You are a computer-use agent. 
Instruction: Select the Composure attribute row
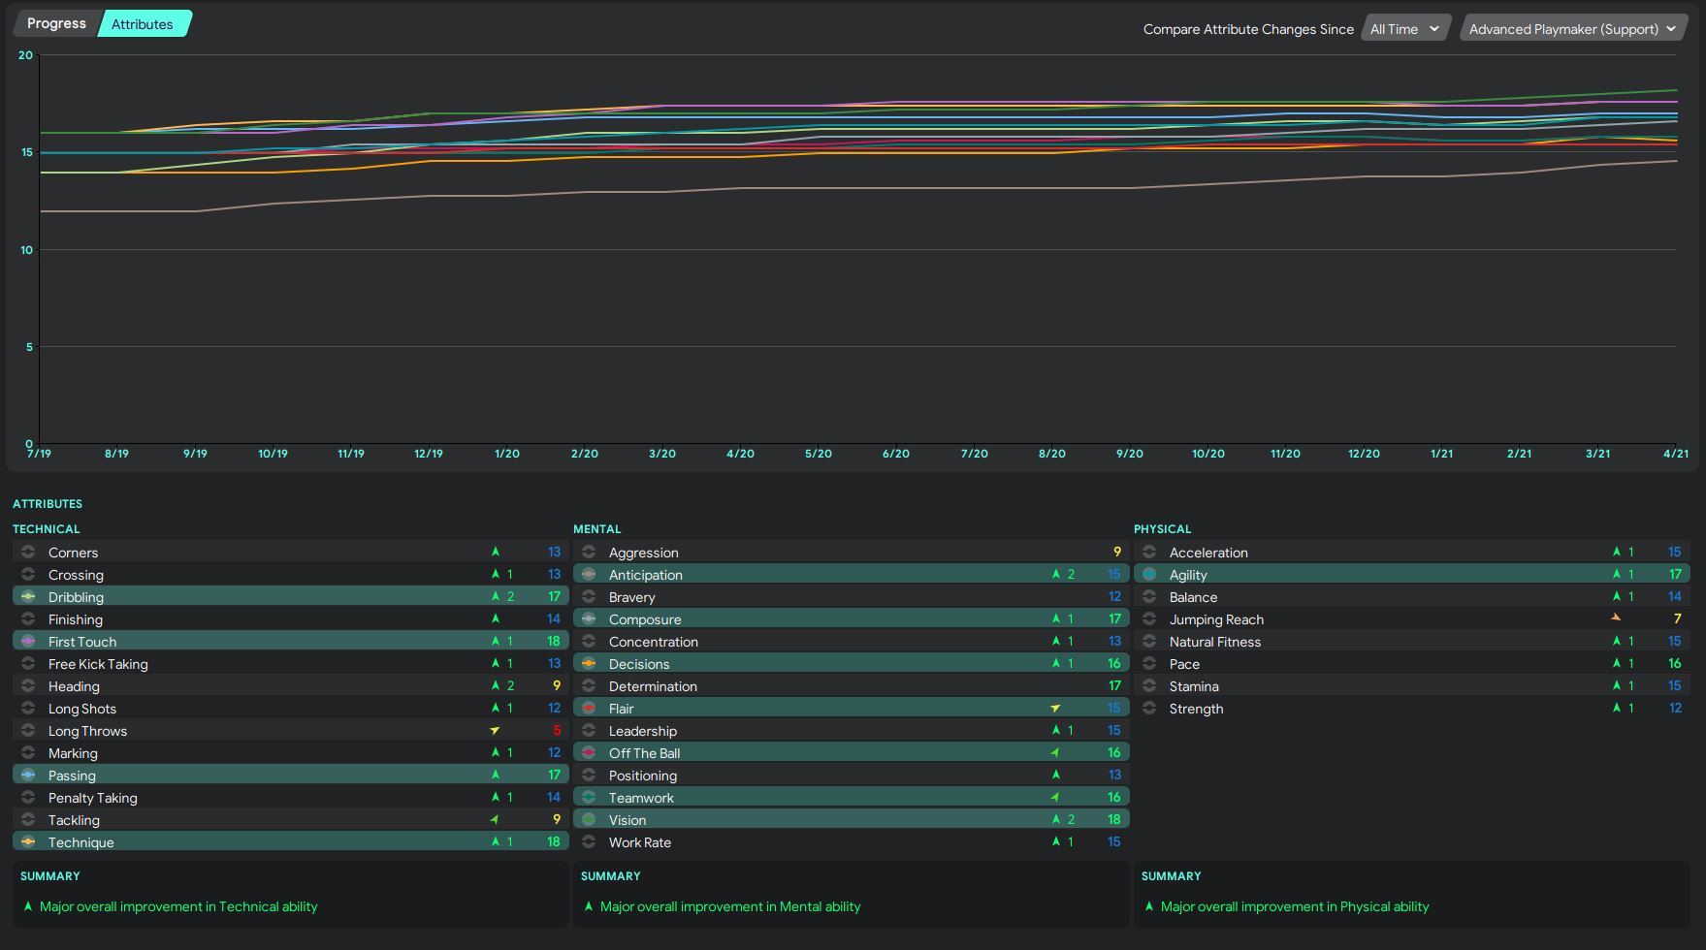[x=851, y=619]
